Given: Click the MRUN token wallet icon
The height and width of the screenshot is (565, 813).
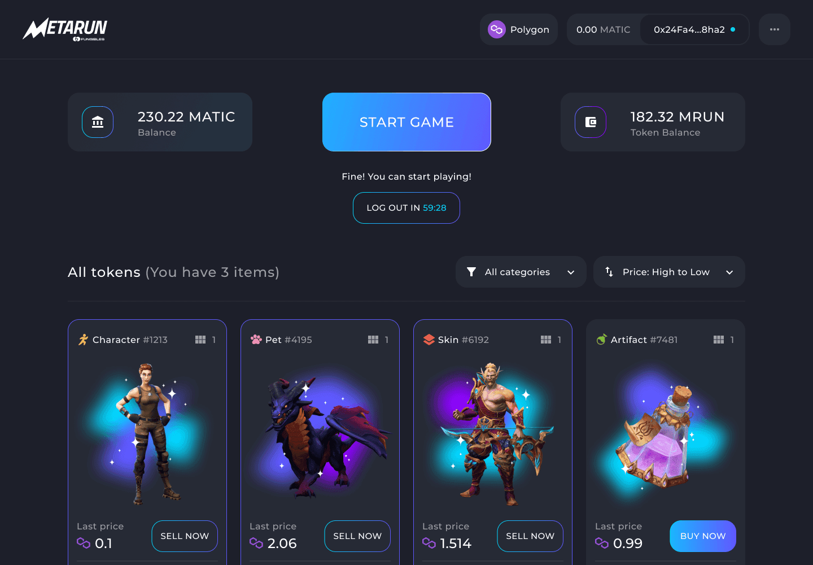Looking at the screenshot, I should [591, 122].
